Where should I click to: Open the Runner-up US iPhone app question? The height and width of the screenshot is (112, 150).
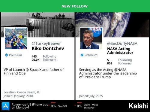click(x=30, y=106)
